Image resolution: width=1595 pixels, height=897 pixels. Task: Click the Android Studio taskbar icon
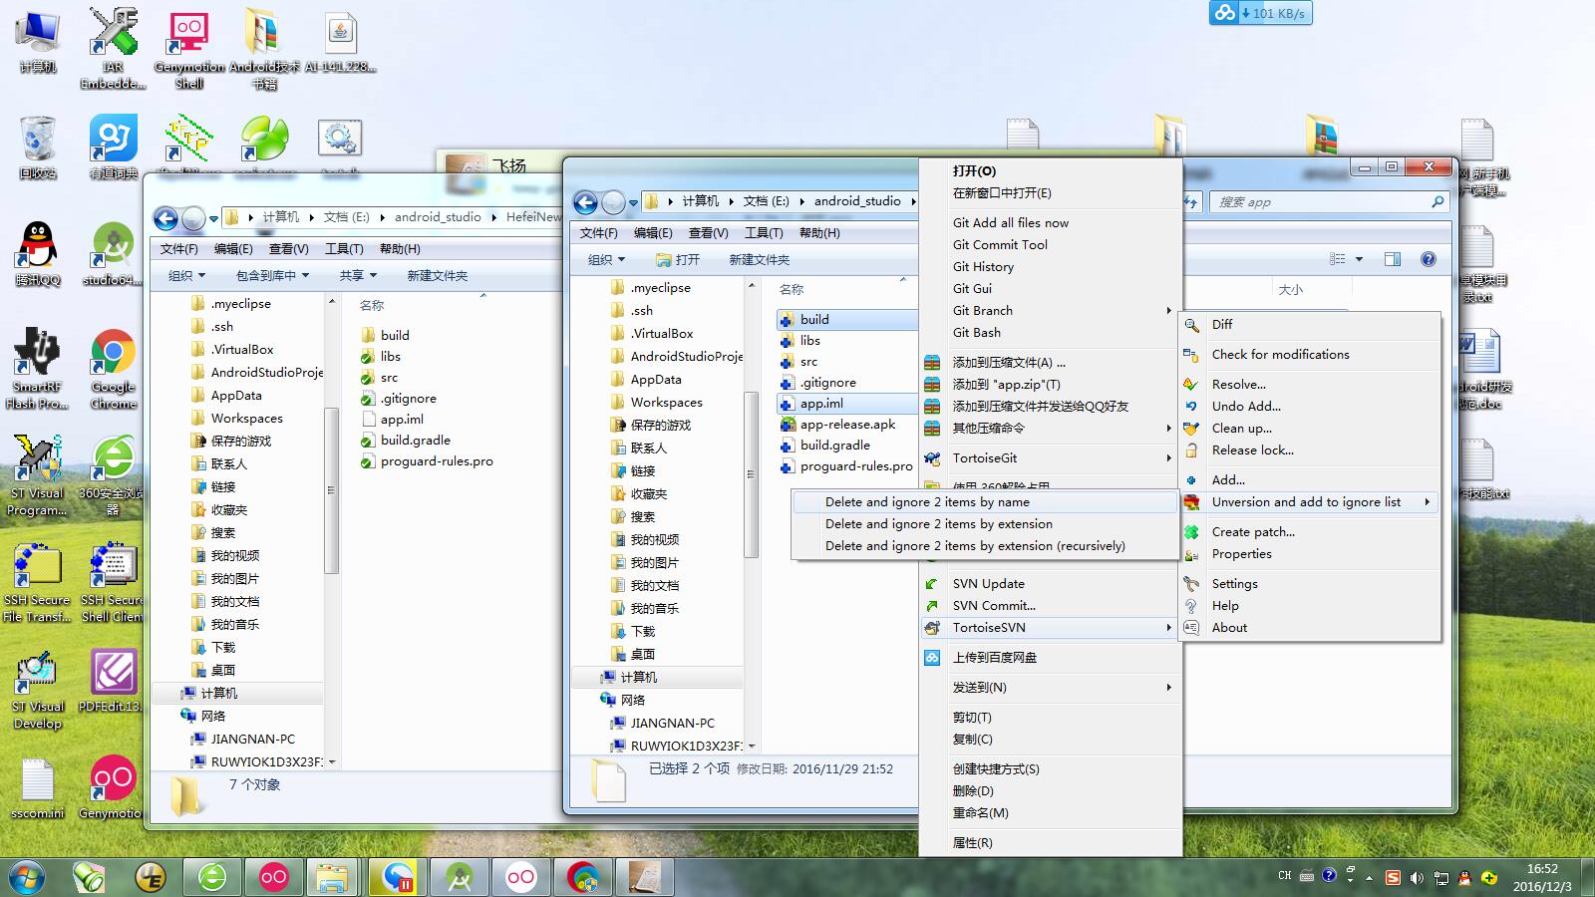point(459,877)
